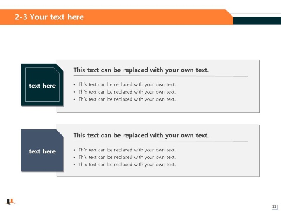281x211 pixels.
Task: Click the slate blue 'text here' box
Action: (x=42, y=150)
